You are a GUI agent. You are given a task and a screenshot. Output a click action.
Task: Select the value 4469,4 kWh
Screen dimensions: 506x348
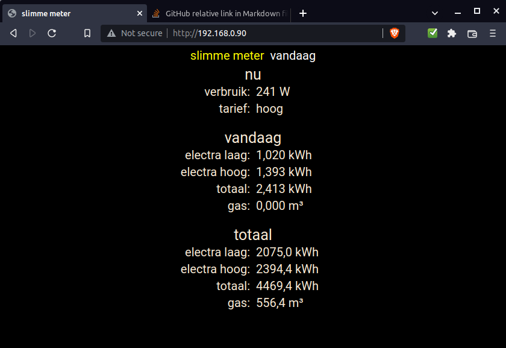(287, 286)
